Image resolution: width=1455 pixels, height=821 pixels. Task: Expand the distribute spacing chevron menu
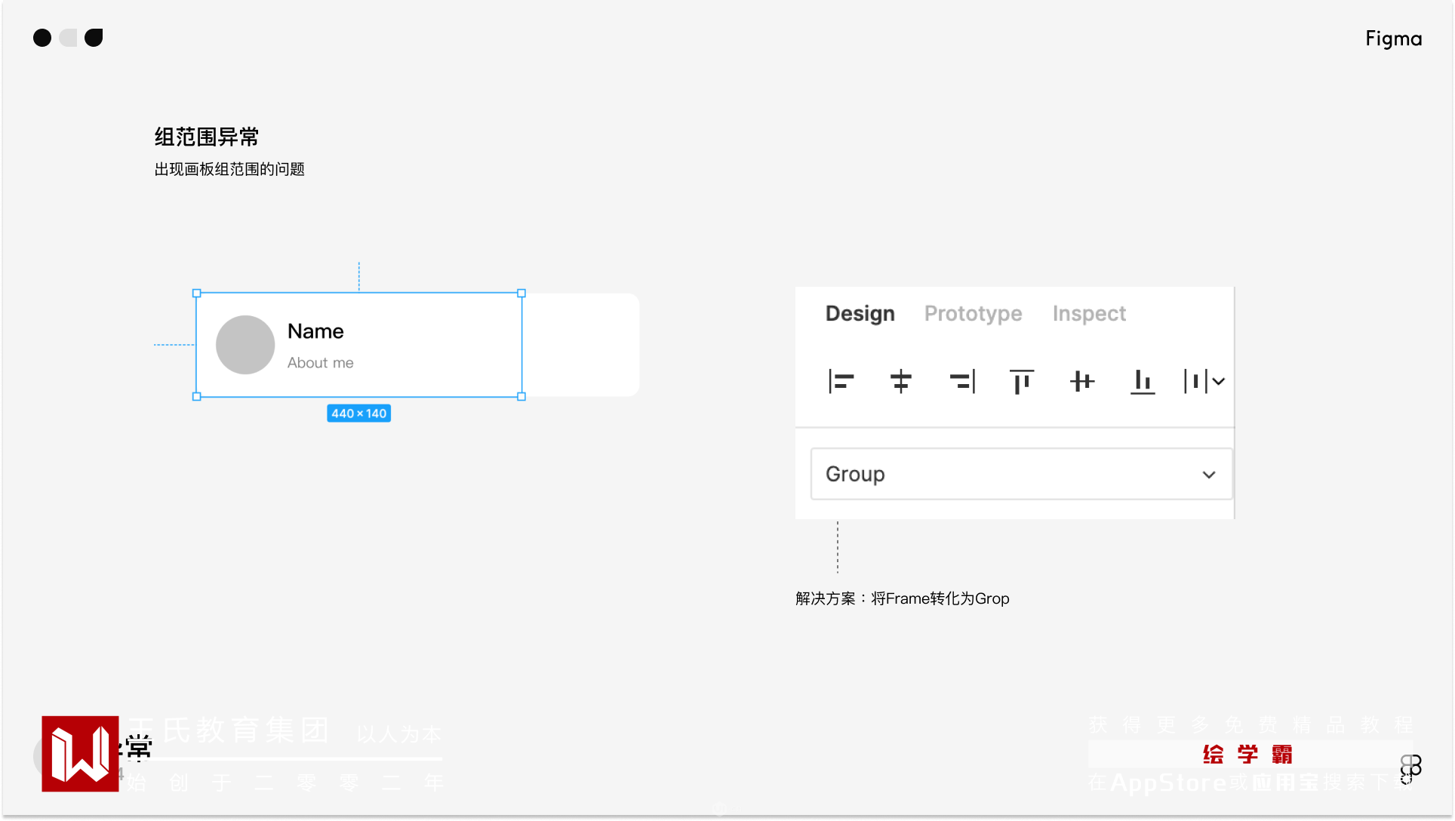tap(1219, 382)
